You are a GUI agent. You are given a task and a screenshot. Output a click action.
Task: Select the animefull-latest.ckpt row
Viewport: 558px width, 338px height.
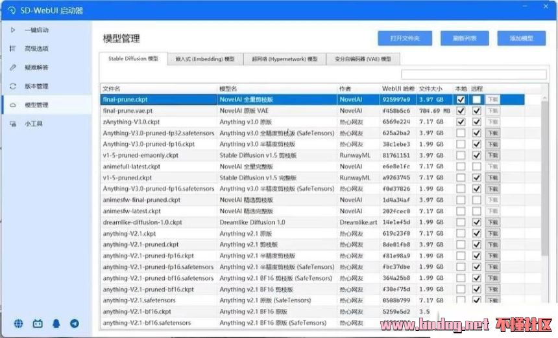pyautogui.click(x=313, y=166)
